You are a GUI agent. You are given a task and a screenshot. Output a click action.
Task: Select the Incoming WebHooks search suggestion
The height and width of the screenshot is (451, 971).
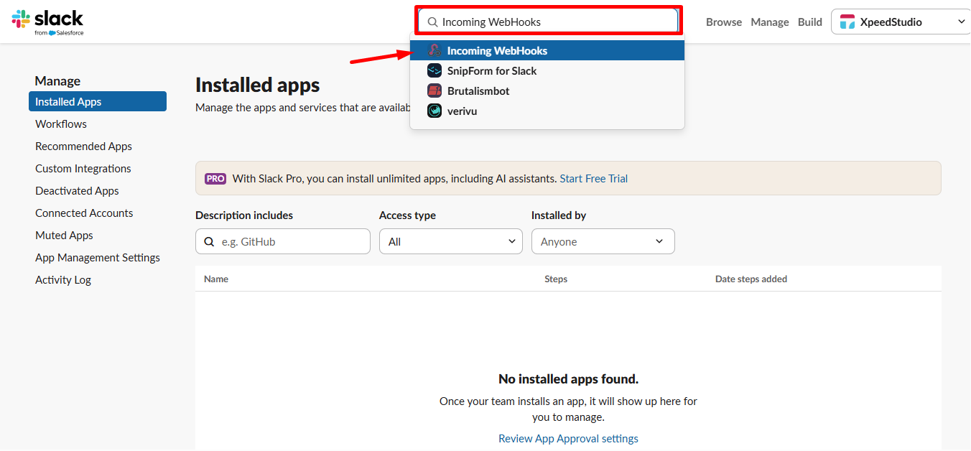click(x=497, y=50)
